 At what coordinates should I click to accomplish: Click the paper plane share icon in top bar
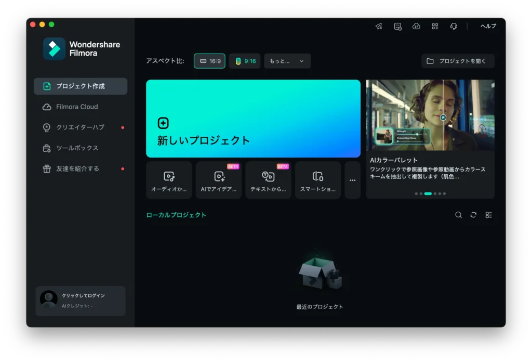379,26
